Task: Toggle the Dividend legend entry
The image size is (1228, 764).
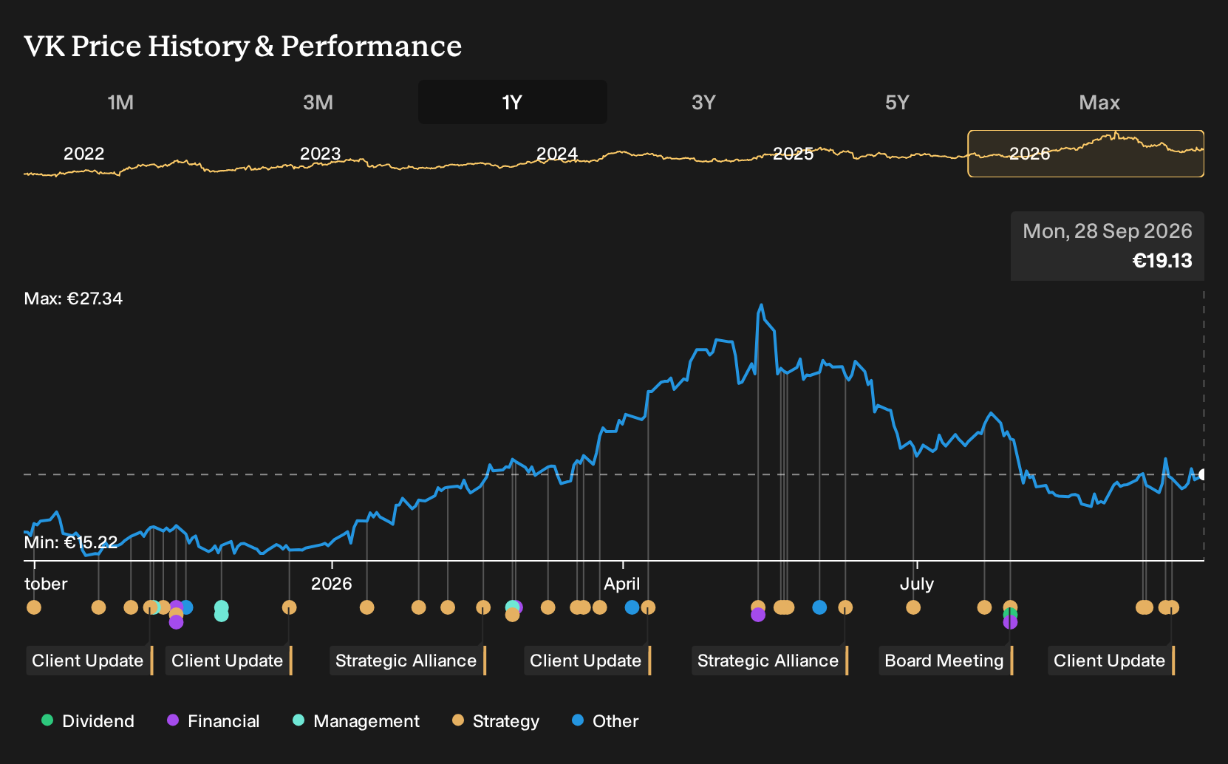Action: click(x=88, y=720)
